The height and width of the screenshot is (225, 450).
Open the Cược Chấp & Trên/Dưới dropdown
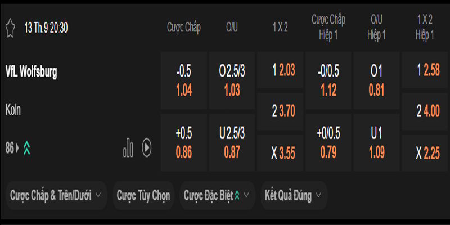[56, 195]
